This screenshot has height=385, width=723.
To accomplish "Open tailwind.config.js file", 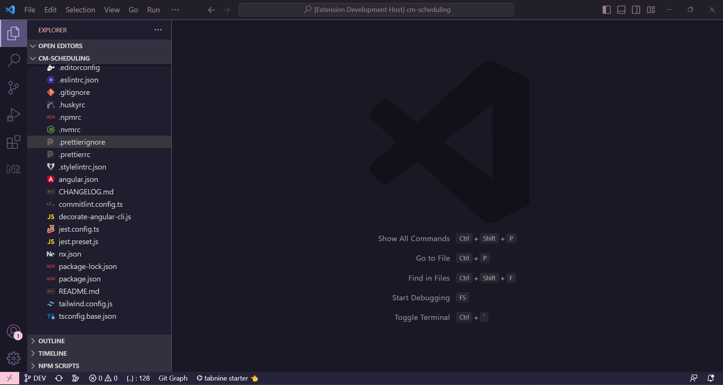I will (99, 304).
